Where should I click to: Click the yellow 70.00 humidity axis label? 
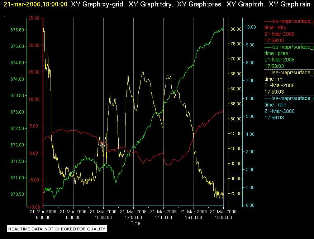(x=236, y=59)
